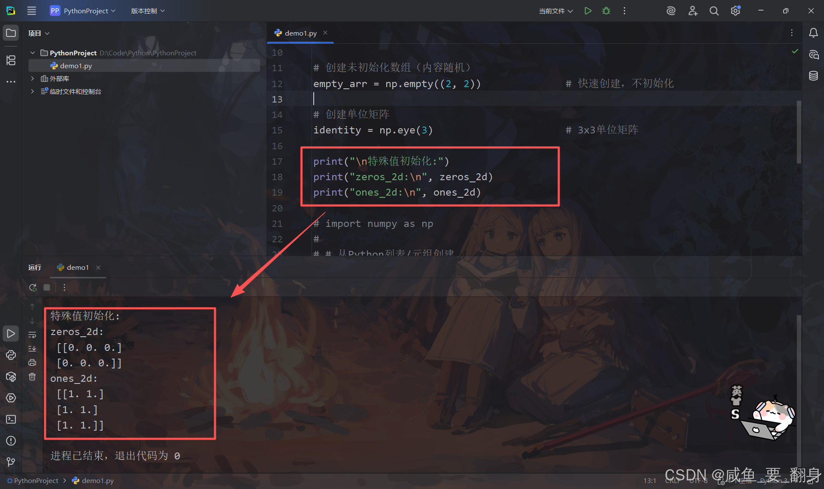Toggle soft-wrap in run console
This screenshot has height=489, width=824.
point(32,335)
